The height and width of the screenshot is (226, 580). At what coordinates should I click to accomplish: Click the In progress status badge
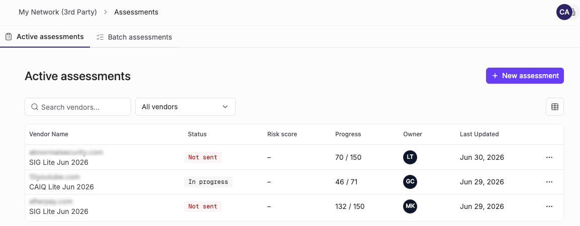[x=208, y=182]
